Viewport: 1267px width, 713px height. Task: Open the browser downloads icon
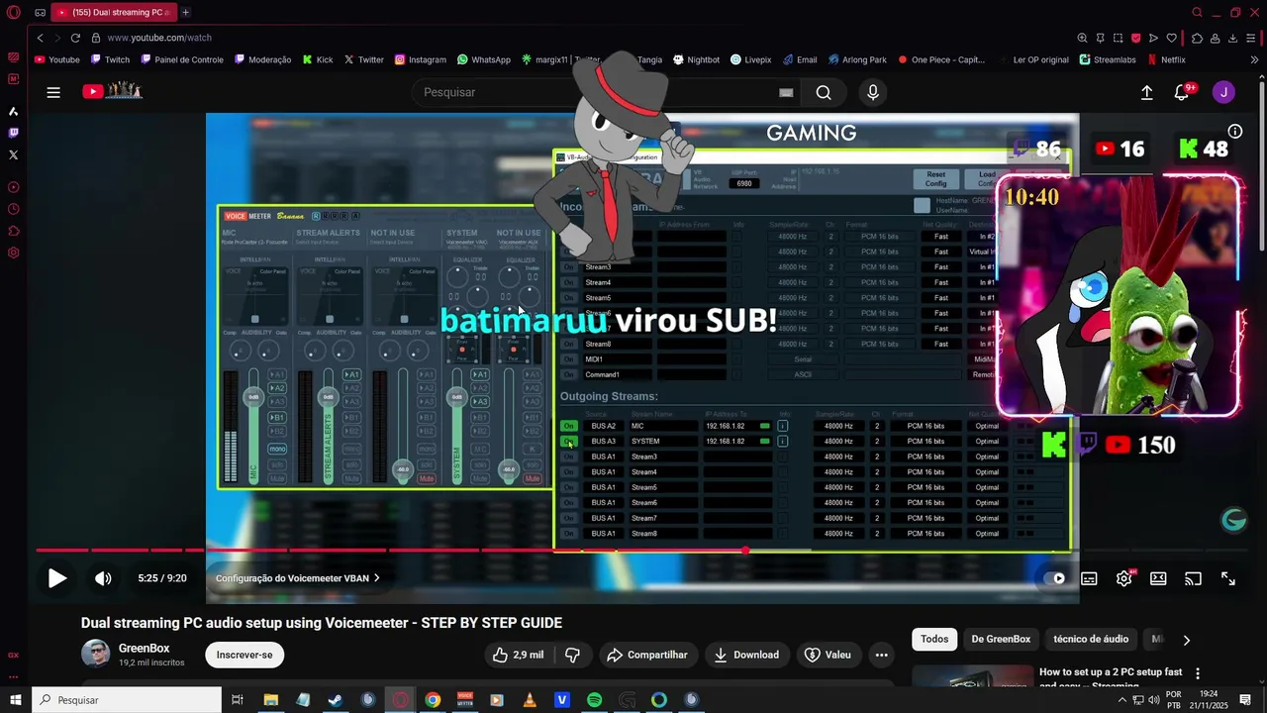(1232, 38)
